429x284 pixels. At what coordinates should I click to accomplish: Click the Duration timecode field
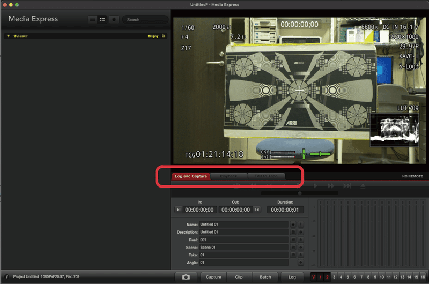point(285,210)
